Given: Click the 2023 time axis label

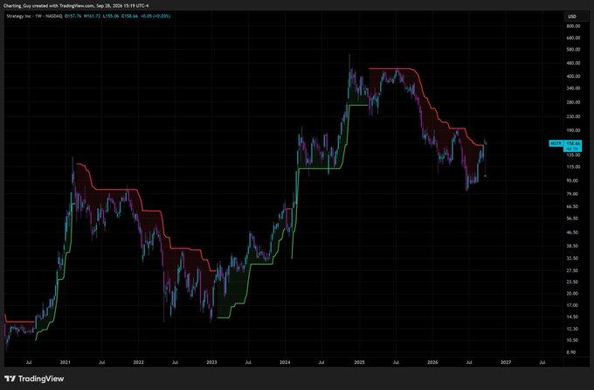Looking at the screenshot, I should click(211, 362).
